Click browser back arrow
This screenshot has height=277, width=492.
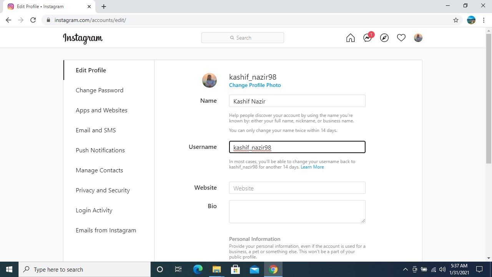click(x=8, y=20)
